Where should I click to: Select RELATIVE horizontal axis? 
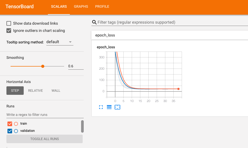pos(36,90)
